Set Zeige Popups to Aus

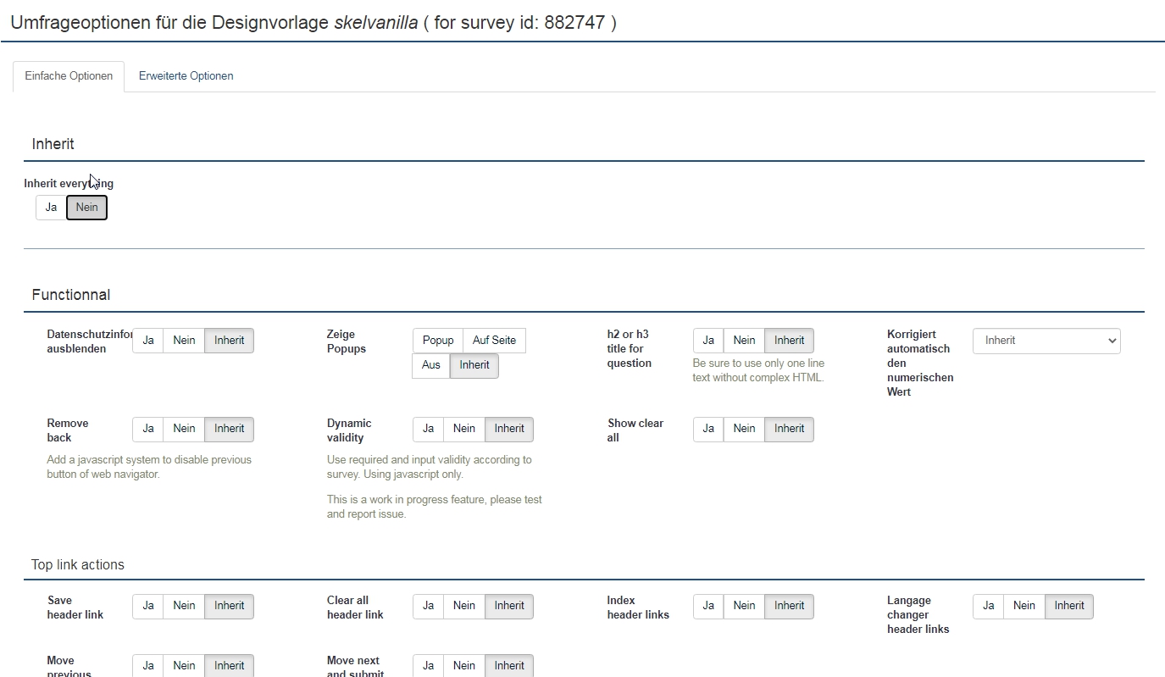click(430, 365)
